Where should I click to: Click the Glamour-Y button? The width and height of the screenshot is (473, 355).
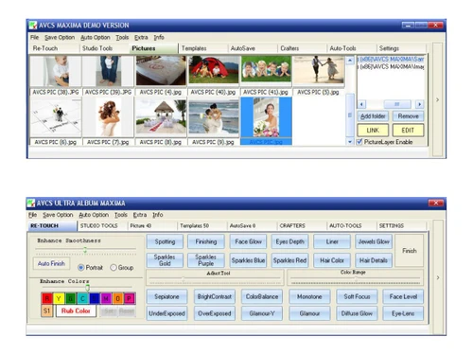[262, 313]
